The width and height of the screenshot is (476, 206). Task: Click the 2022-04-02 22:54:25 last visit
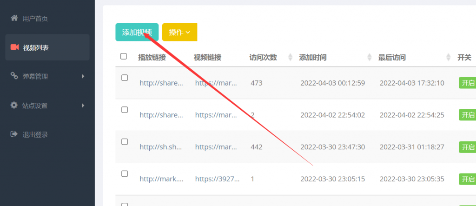(x=412, y=115)
